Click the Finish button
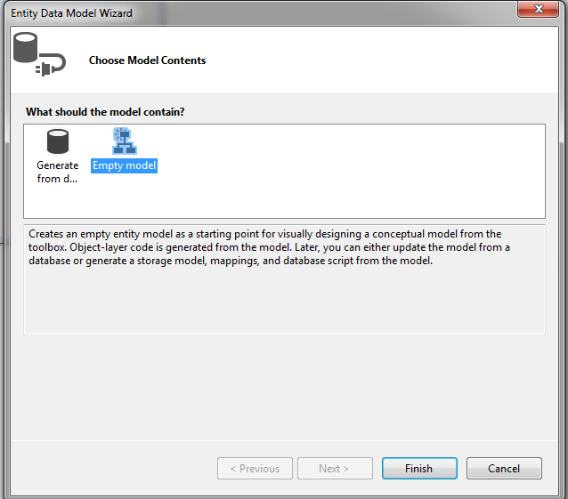The image size is (568, 499). pyautogui.click(x=419, y=468)
